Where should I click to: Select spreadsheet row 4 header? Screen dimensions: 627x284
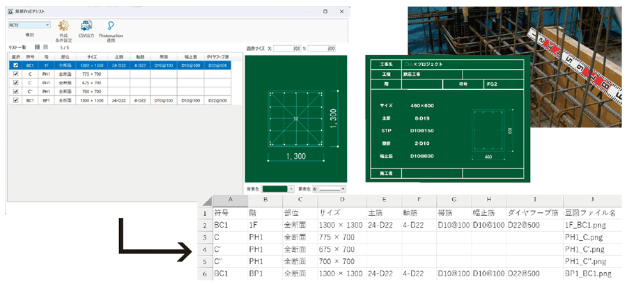pos(205,250)
